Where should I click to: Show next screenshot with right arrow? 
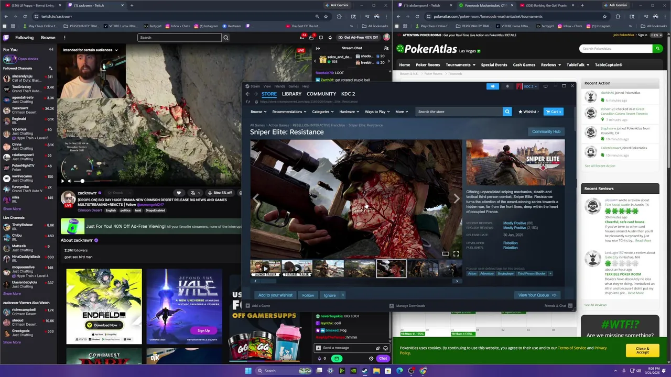coord(456,198)
